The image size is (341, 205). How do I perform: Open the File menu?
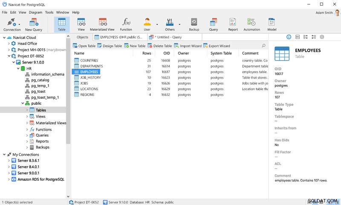click(x=5, y=12)
